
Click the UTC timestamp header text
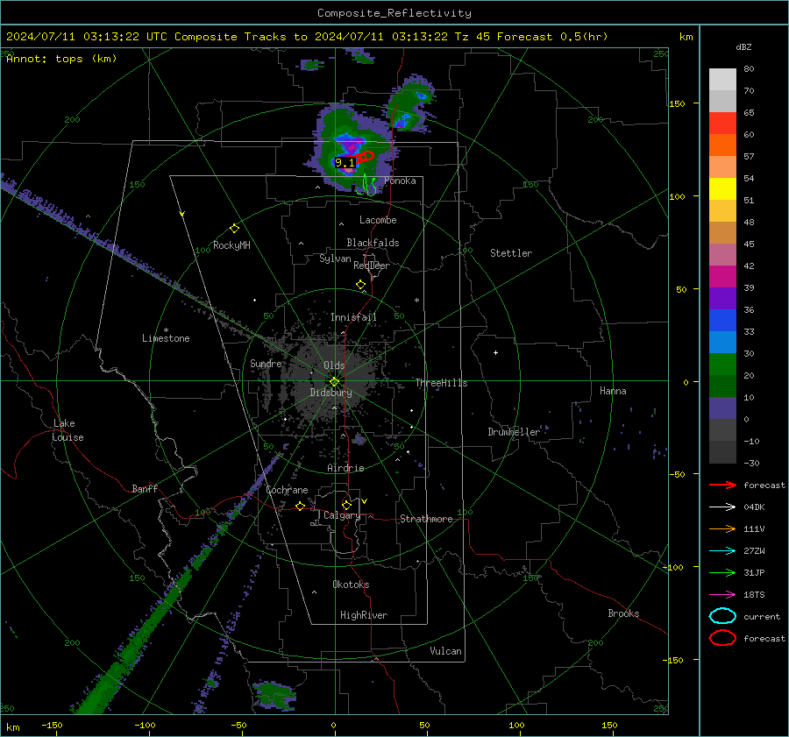click(x=307, y=37)
